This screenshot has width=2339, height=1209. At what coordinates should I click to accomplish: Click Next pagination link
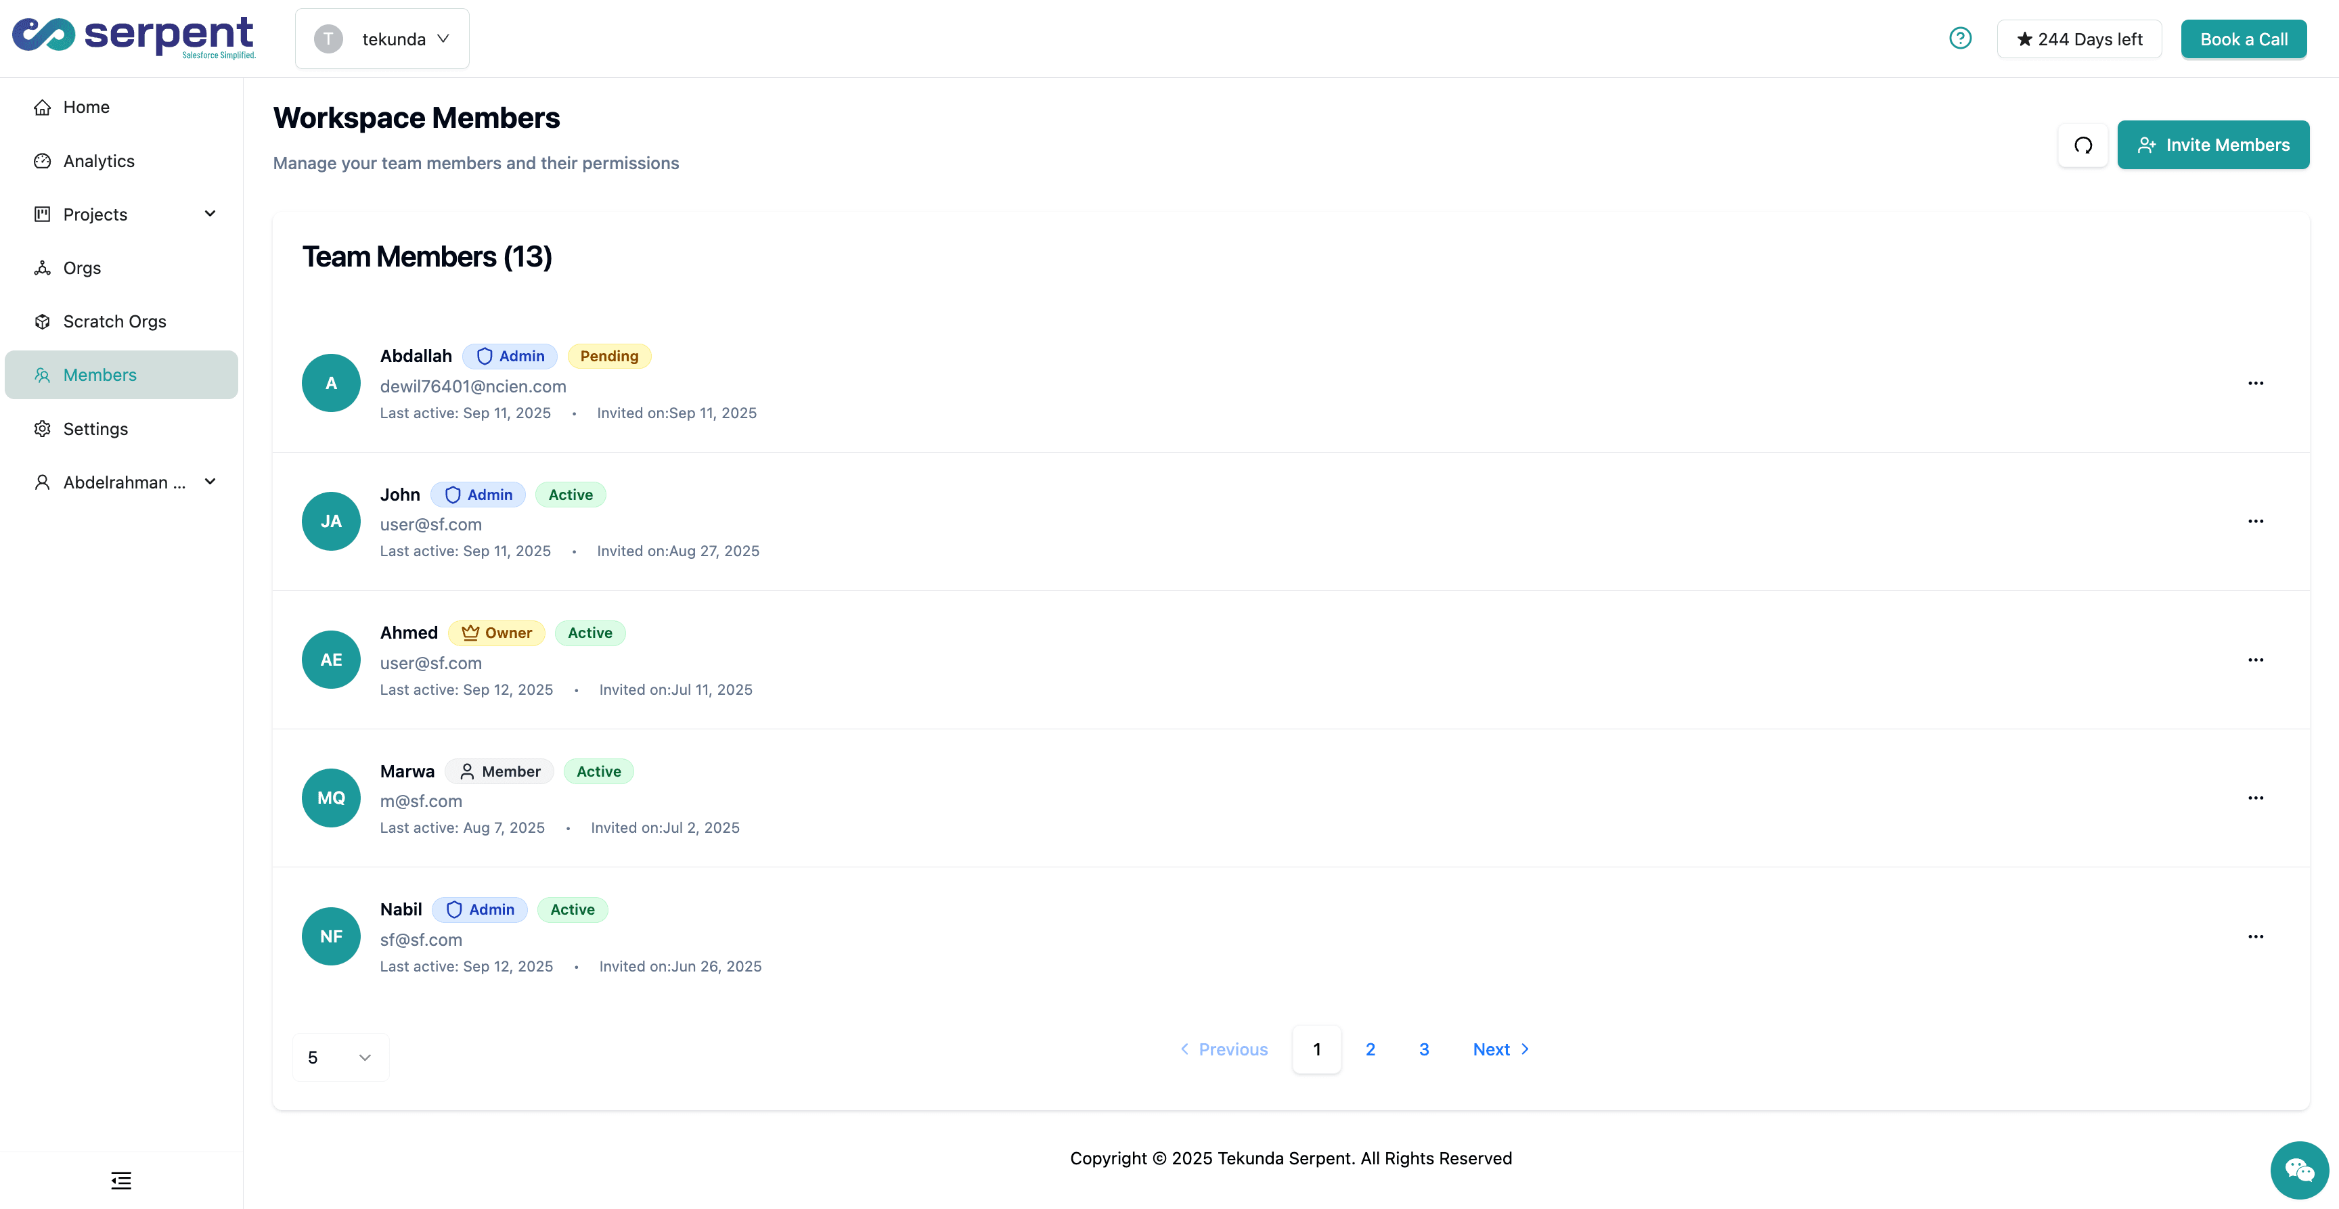(1500, 1049)
